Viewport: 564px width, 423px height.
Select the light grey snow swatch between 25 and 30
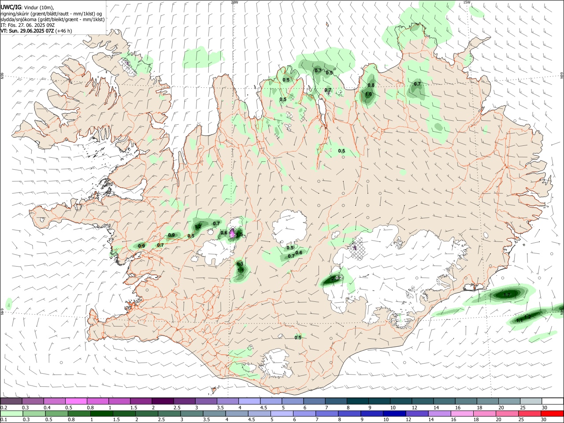(531, 401)
